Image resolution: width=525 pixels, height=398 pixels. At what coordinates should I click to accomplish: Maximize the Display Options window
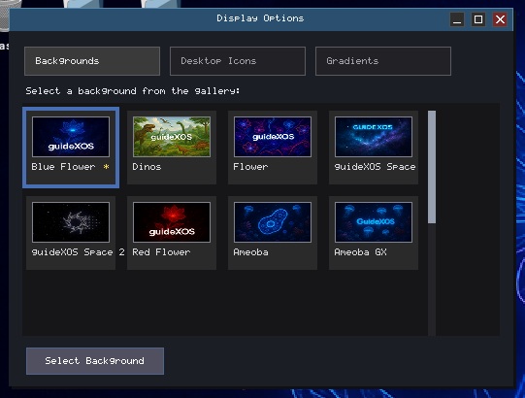[x=478, y=19]
